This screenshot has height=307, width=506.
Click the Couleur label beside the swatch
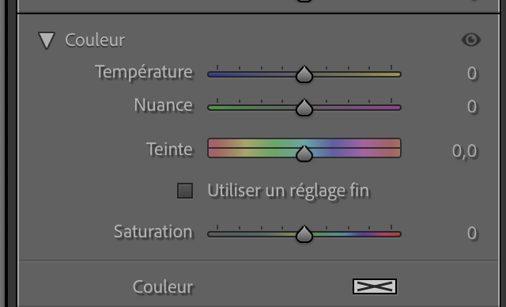coord(163,286)
